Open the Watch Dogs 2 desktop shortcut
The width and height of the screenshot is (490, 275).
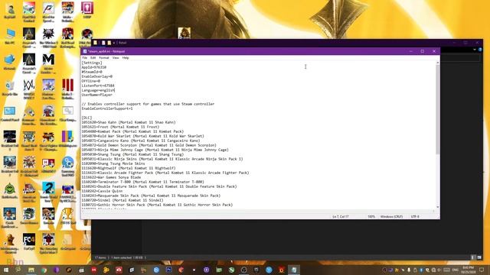click(29, 89)
